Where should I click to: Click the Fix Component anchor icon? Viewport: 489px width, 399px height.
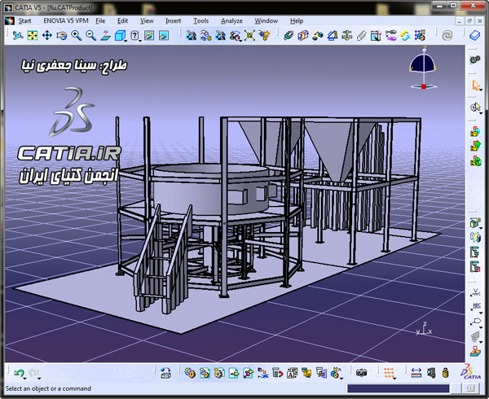[346, 36]
